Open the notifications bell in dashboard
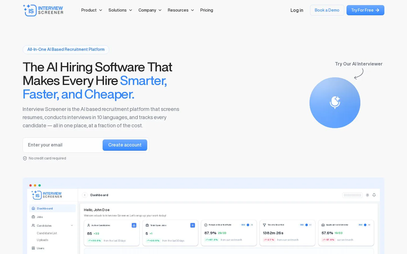 (374, 195)
